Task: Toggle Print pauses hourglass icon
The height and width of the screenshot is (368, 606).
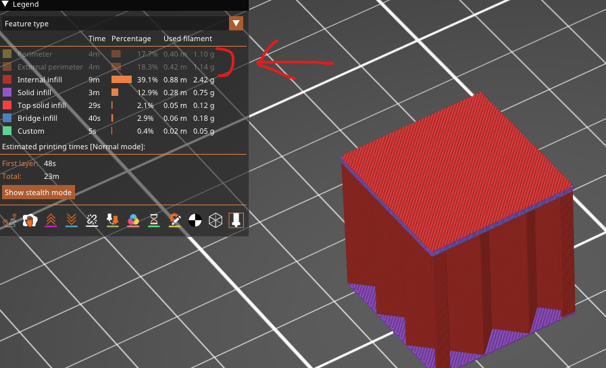Action: tap(154, 221)
